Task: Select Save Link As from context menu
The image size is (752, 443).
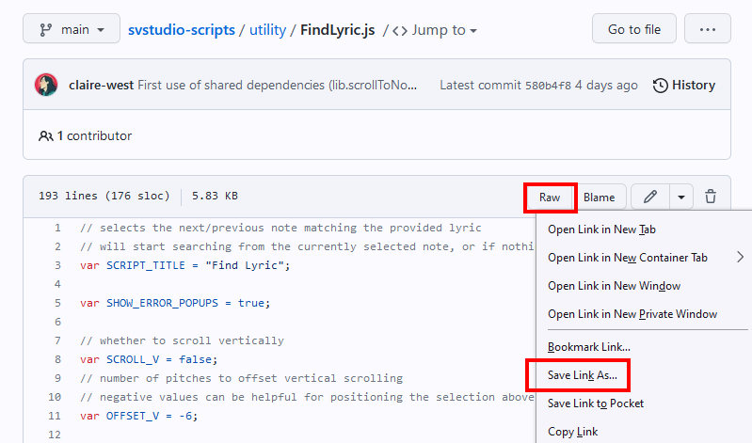Action: pos(582,375)
